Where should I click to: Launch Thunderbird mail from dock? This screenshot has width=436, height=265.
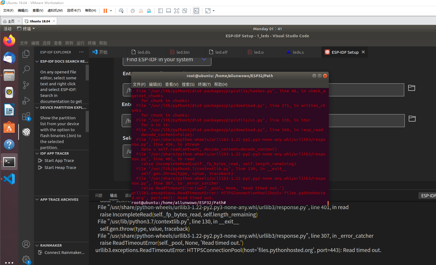pos(9,58)
